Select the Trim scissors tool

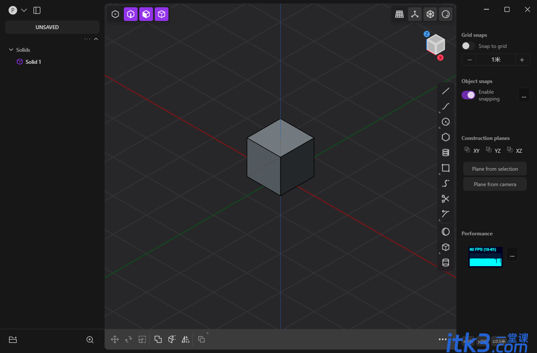446,199
